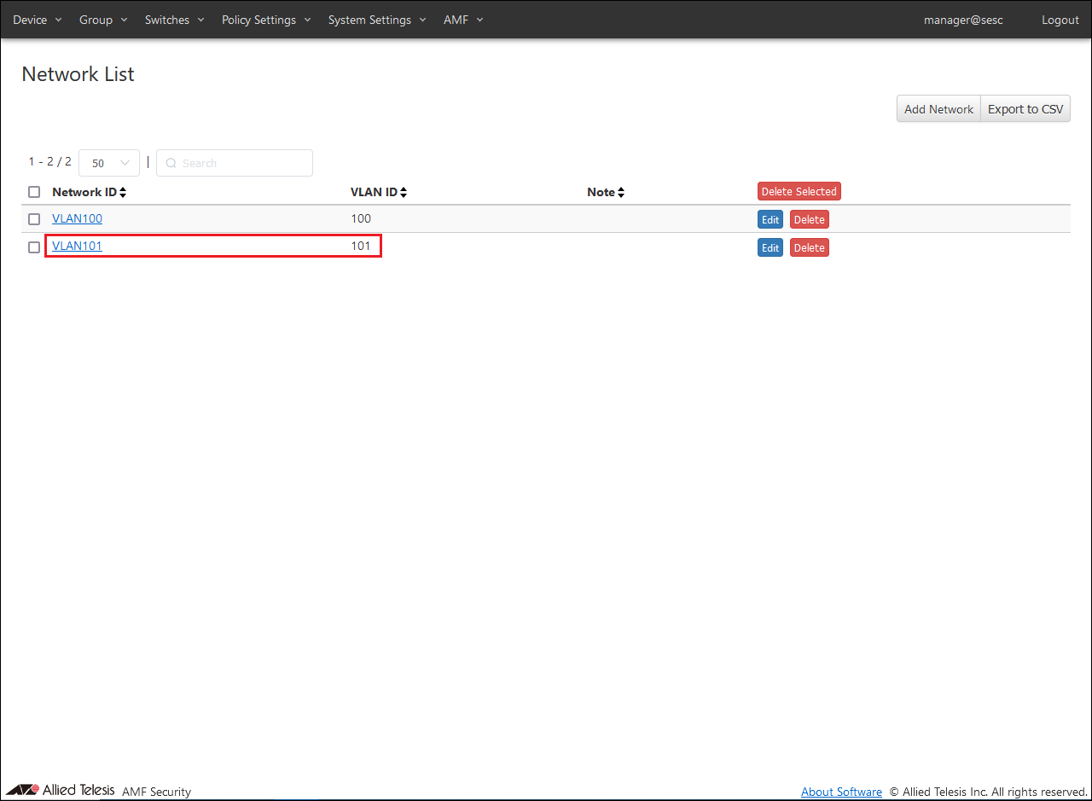Open the System Settings menu
1092x801 pixels.
click(x=377, y=20)
